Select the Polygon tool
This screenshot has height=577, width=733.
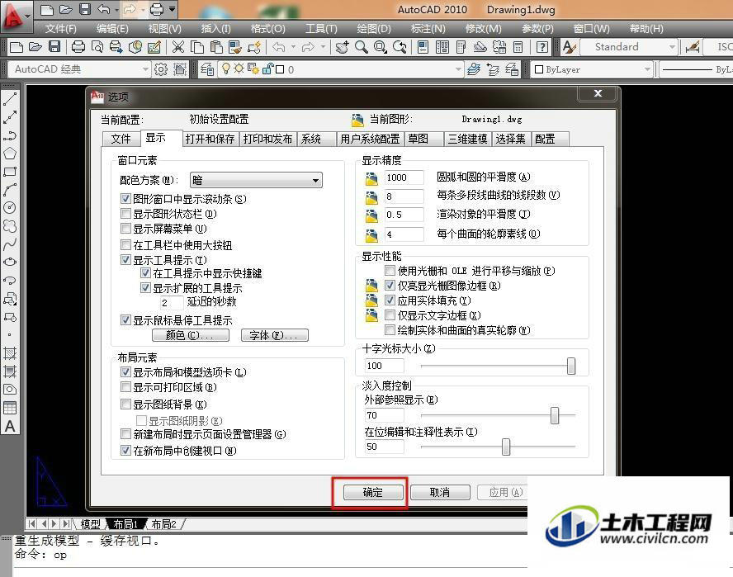pyautogui.click(x=10, y=154)
